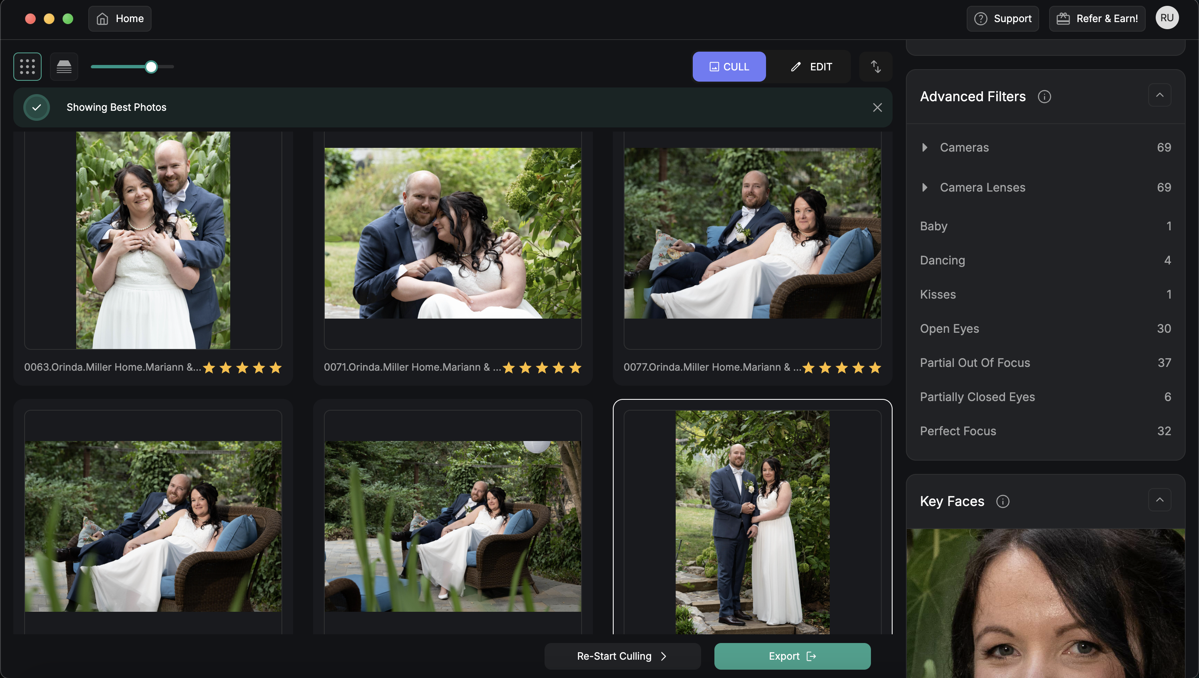Click the pencil icon on EDIT tab
This screenshot has height=678, width=1199.
(x=796, y=67)
